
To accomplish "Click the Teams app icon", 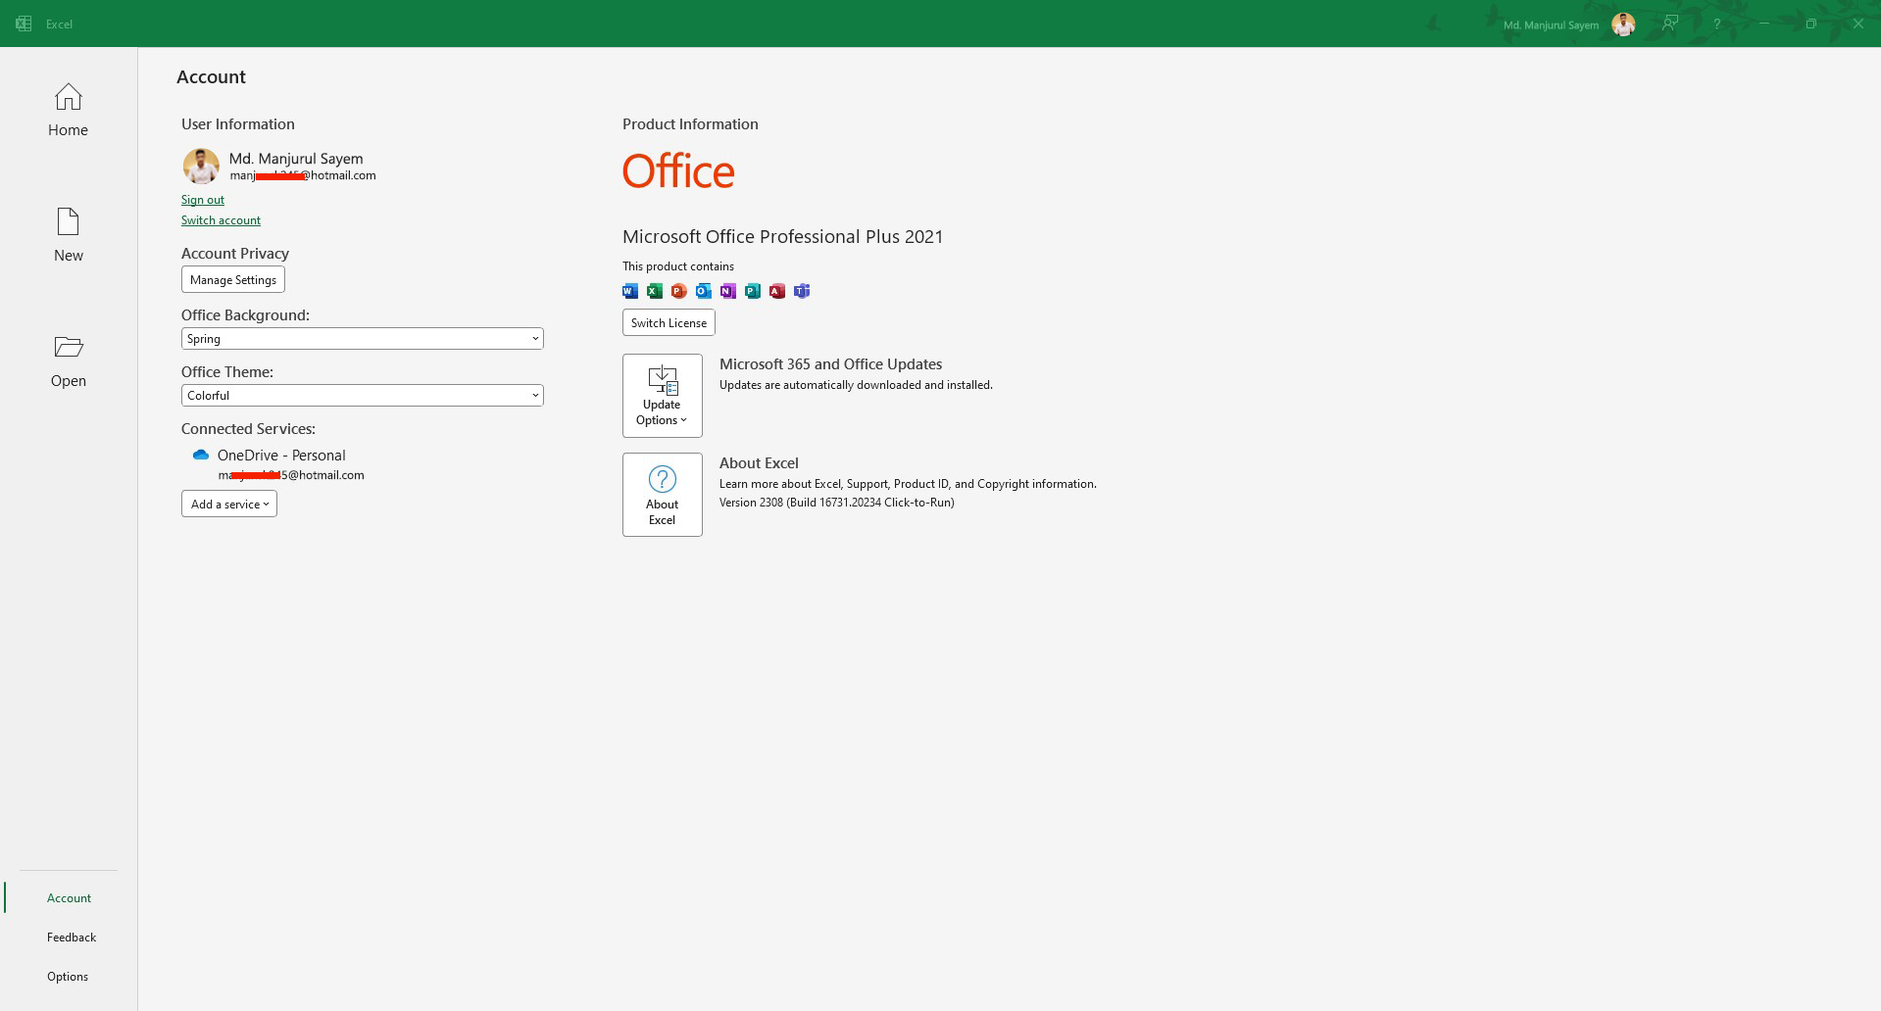I will pyautogui.click(x=802, y=291).
